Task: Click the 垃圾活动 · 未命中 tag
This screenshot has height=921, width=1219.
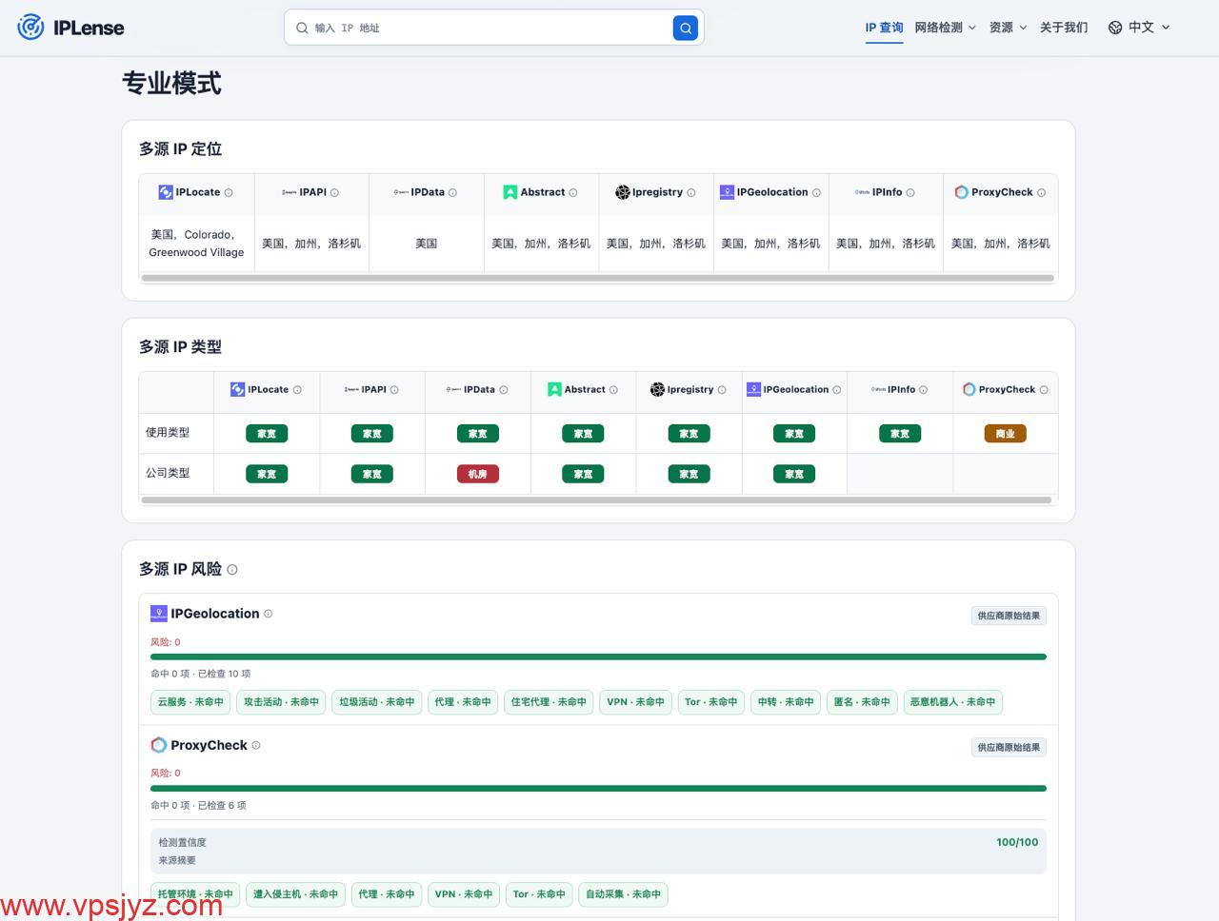Action: (377, 702)
